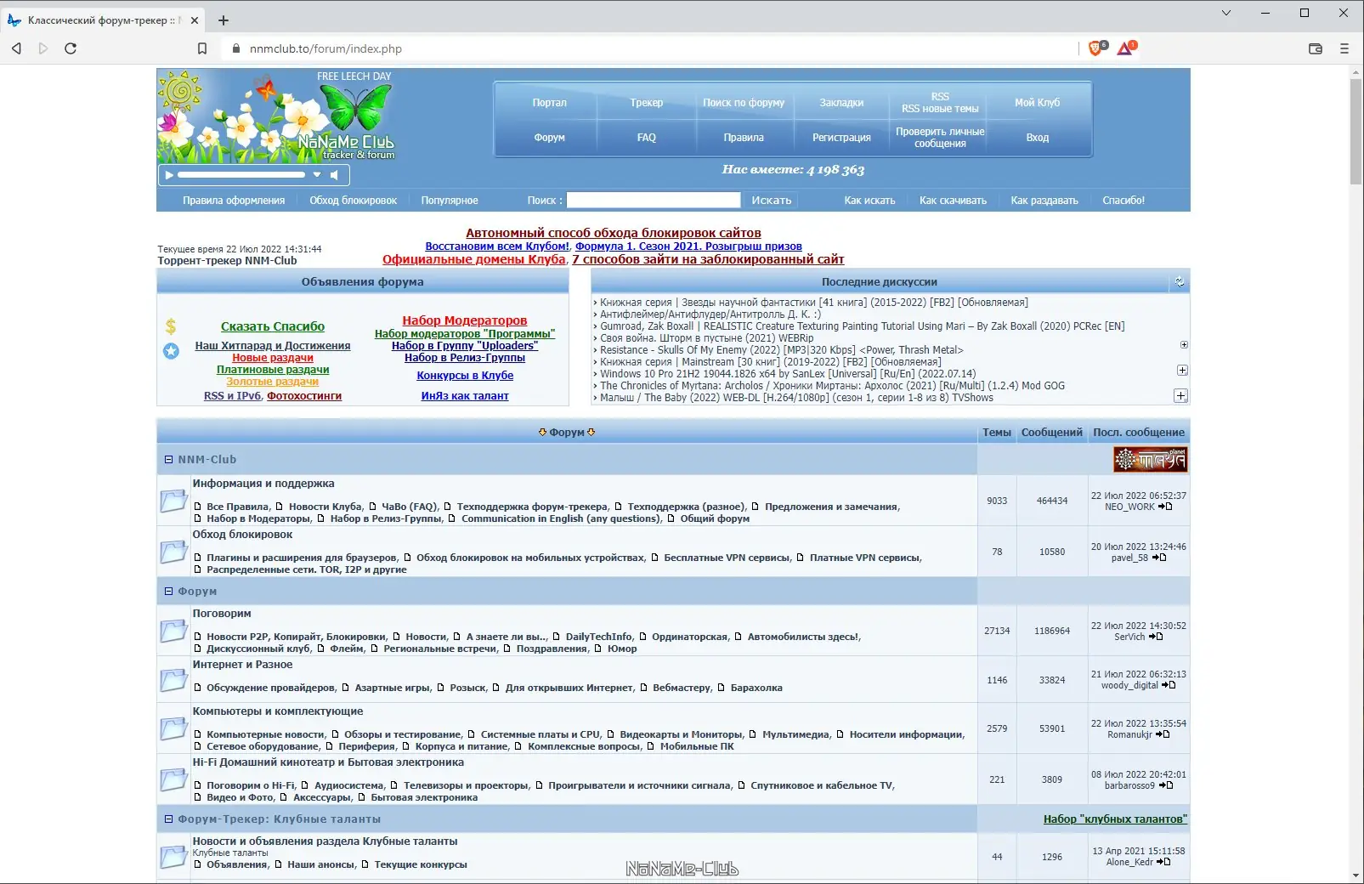Click the Искать search button

pyautogui.click(x=772, y=201)
